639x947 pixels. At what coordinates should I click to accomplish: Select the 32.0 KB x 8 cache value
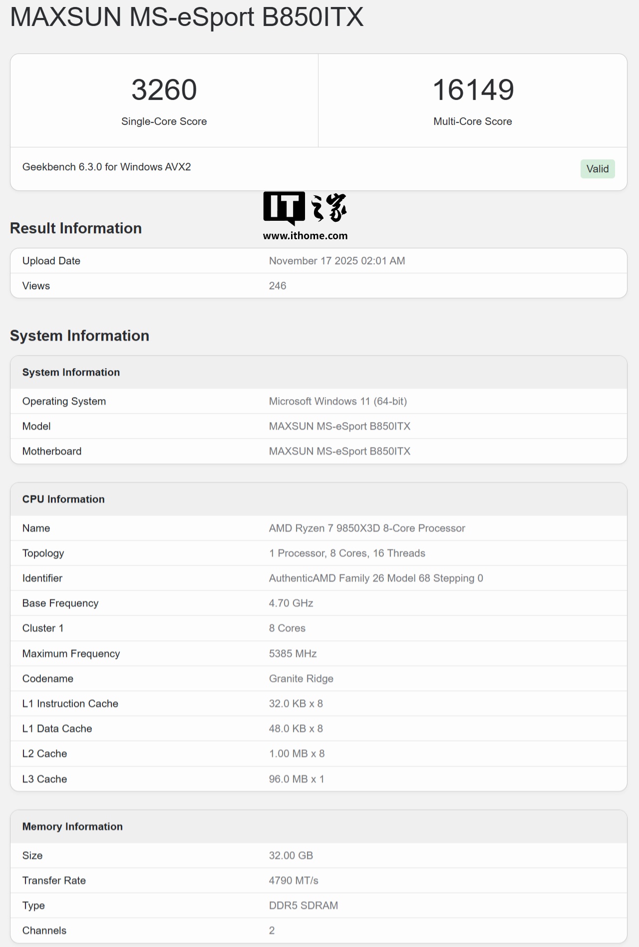coord(296,703)
